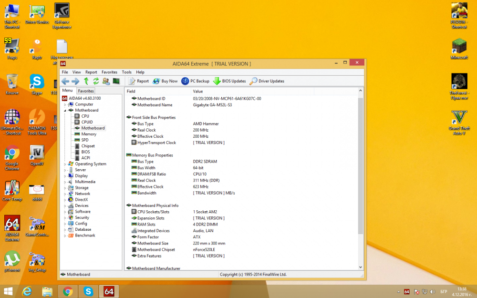Open Grand Theft Auto V shortcut
477x298 pixels.
(459, 123)
